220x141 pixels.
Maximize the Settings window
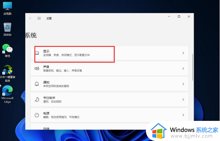(179, 16)
